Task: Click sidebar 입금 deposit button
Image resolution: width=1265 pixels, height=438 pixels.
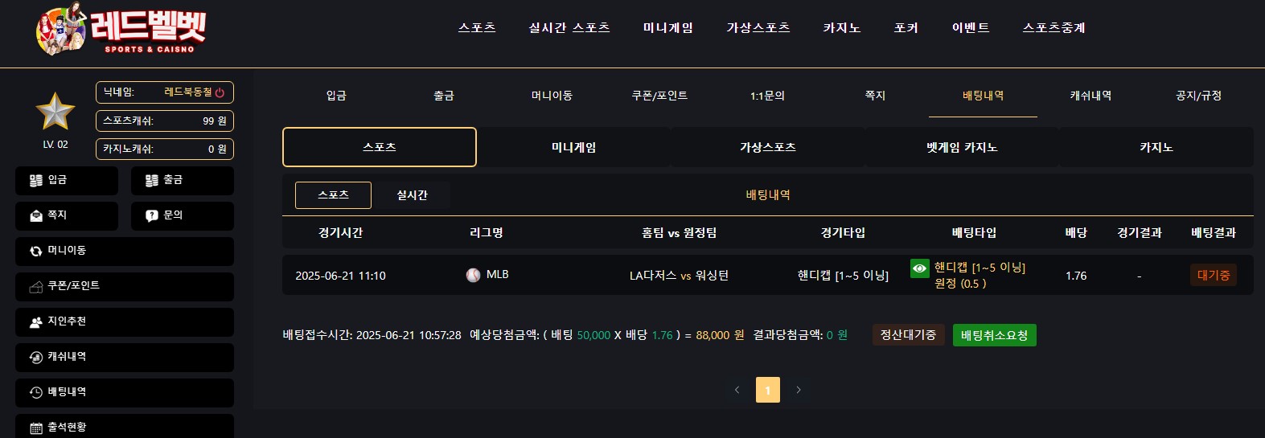Action: pos(67,180)
